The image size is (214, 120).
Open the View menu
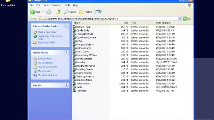click(x=46, y=5)
